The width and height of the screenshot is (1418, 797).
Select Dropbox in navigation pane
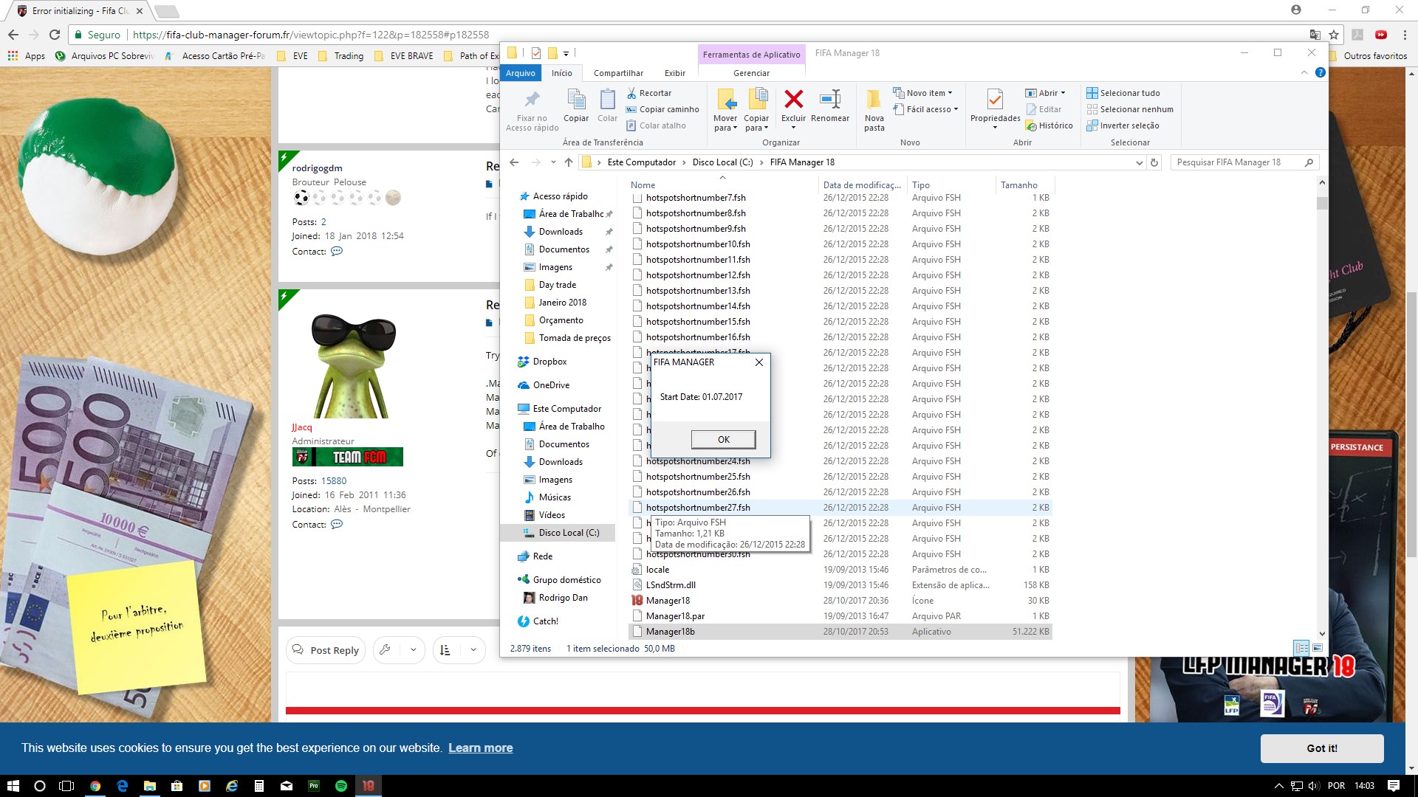coord(549,362)
